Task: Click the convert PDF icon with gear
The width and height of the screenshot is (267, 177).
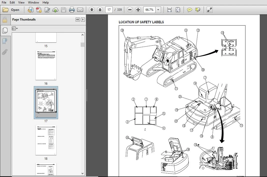Action: [39, 10]
